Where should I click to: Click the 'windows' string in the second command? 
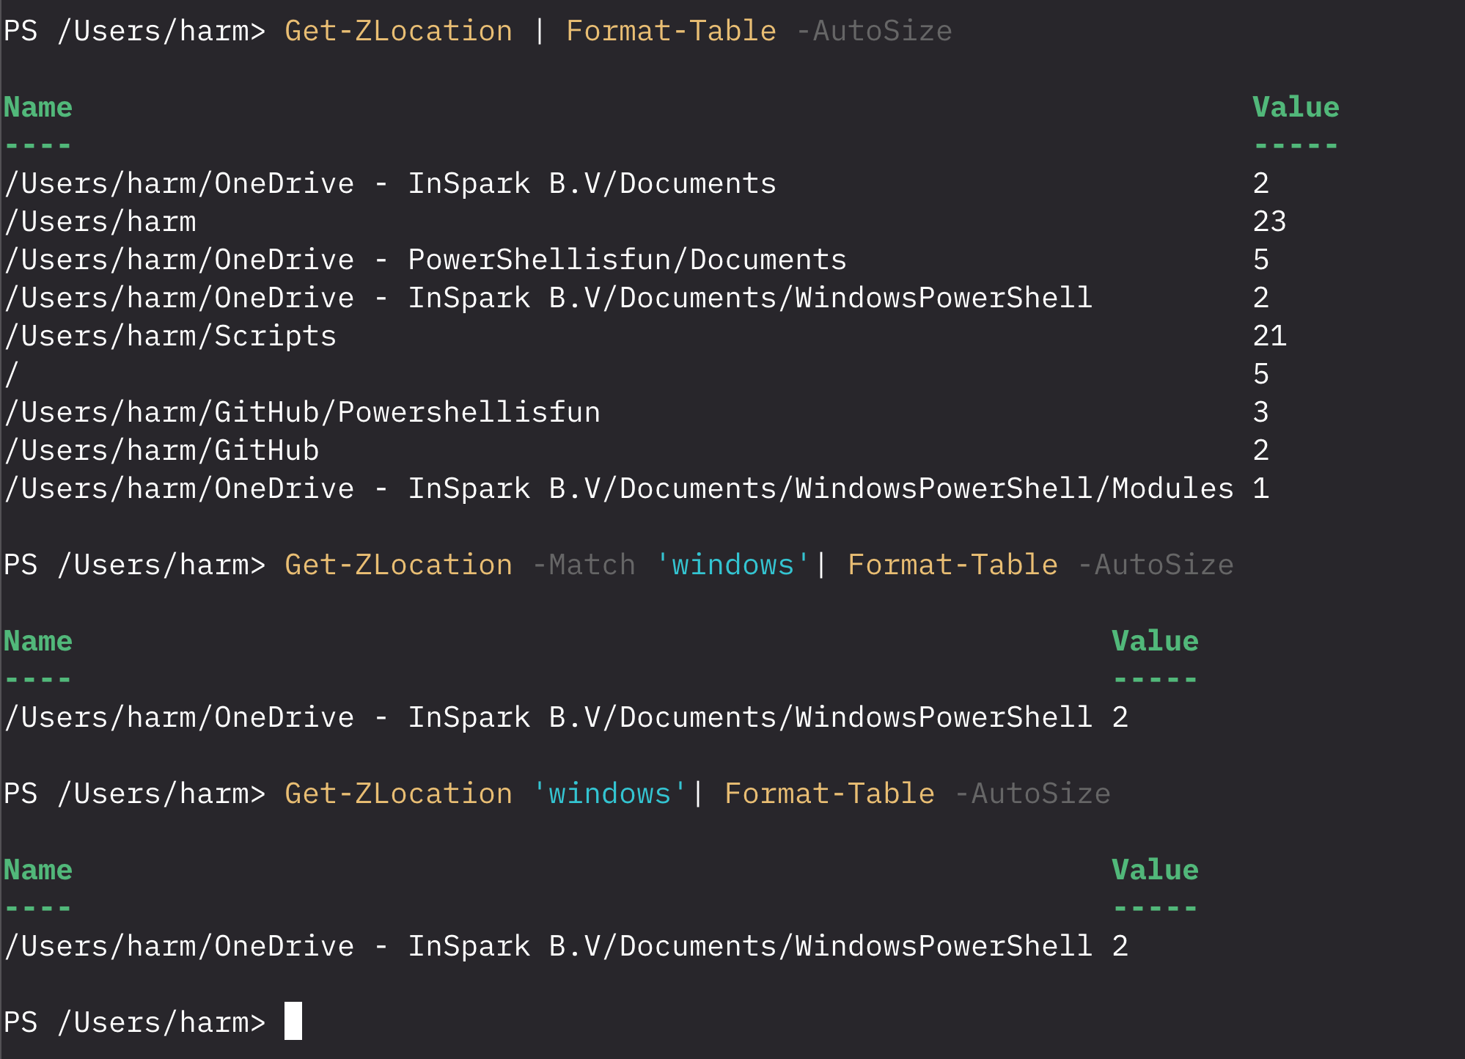[732, 565]
